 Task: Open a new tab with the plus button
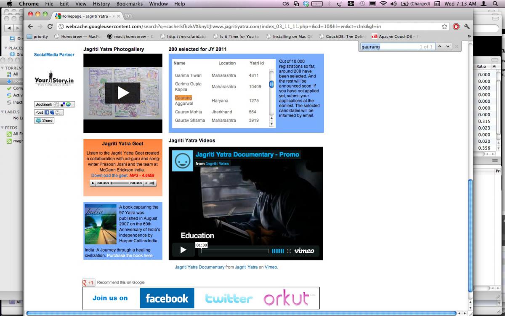(x=128, y=16)
